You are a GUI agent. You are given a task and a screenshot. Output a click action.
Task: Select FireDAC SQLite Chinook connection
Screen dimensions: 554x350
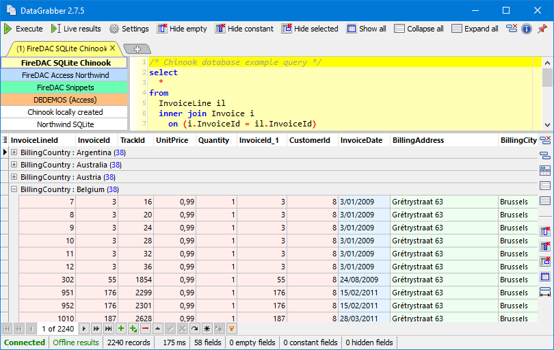64,62
